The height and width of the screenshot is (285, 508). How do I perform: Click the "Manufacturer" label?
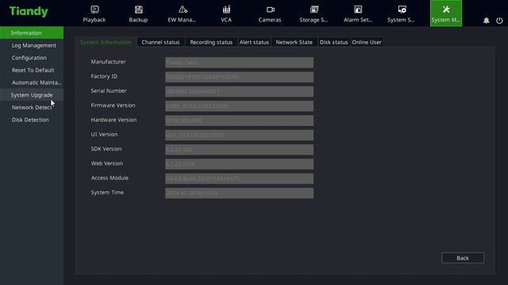(x=108, y=62)
